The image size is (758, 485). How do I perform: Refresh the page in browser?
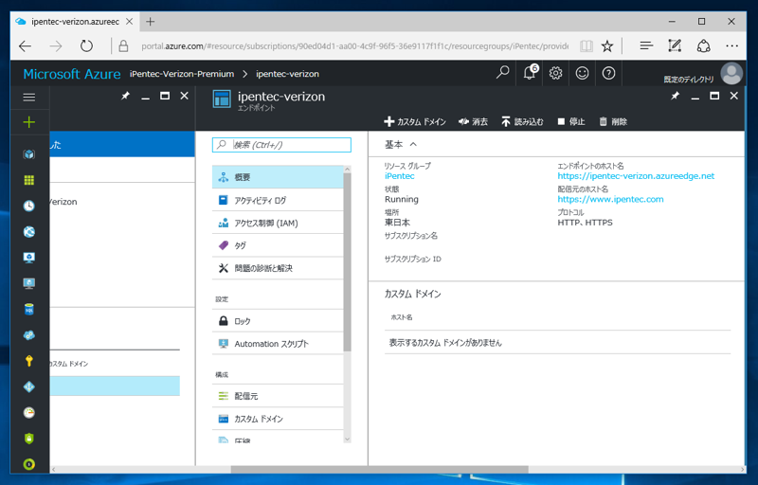[x=86, y=46]
